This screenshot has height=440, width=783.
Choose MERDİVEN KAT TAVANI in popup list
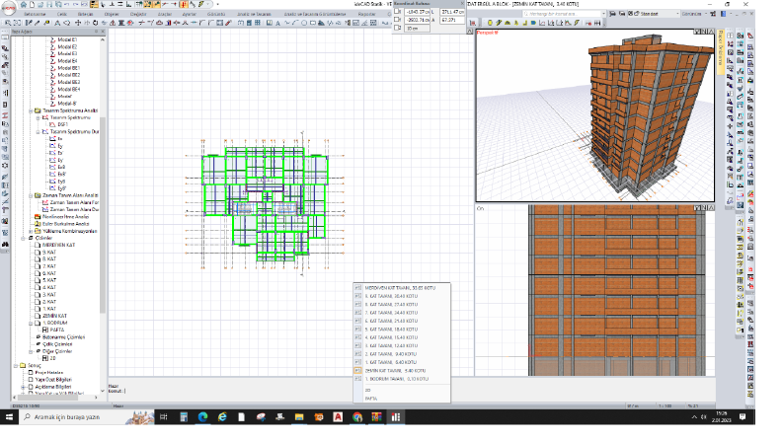402,288
